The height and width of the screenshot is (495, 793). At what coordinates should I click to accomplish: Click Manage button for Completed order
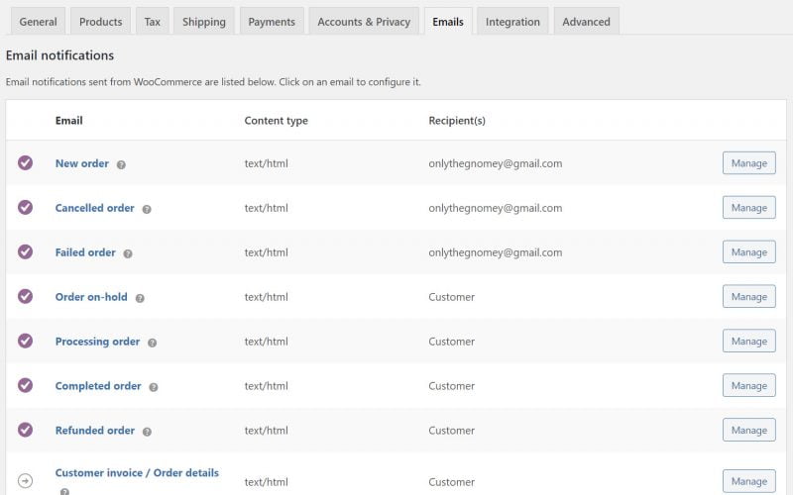(x=748, y=386)
